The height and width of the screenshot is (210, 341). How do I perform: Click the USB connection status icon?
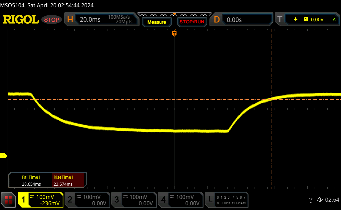coord(311,200)
